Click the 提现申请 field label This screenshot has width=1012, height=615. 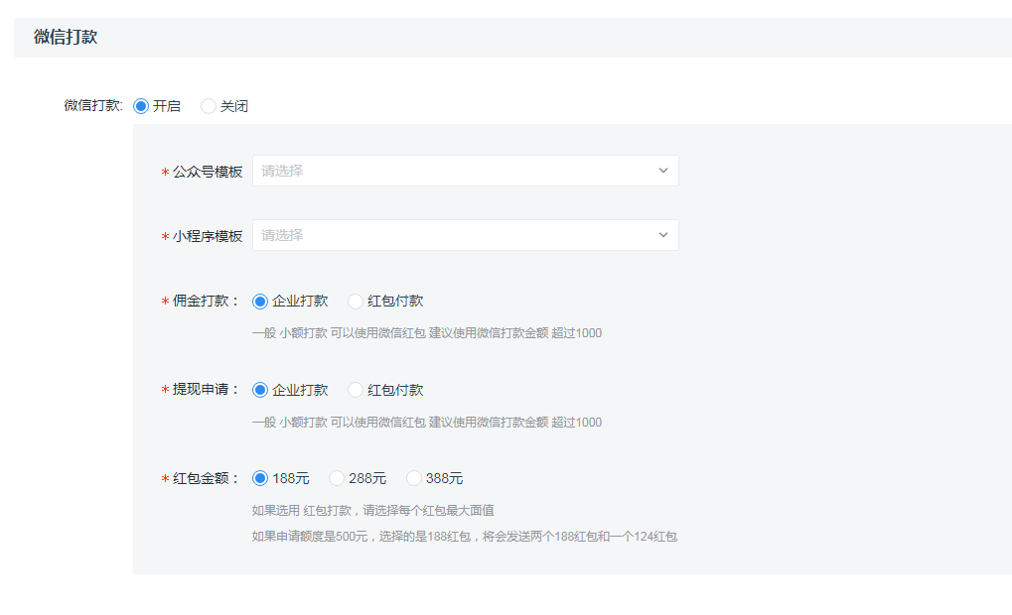click(206, 390)
